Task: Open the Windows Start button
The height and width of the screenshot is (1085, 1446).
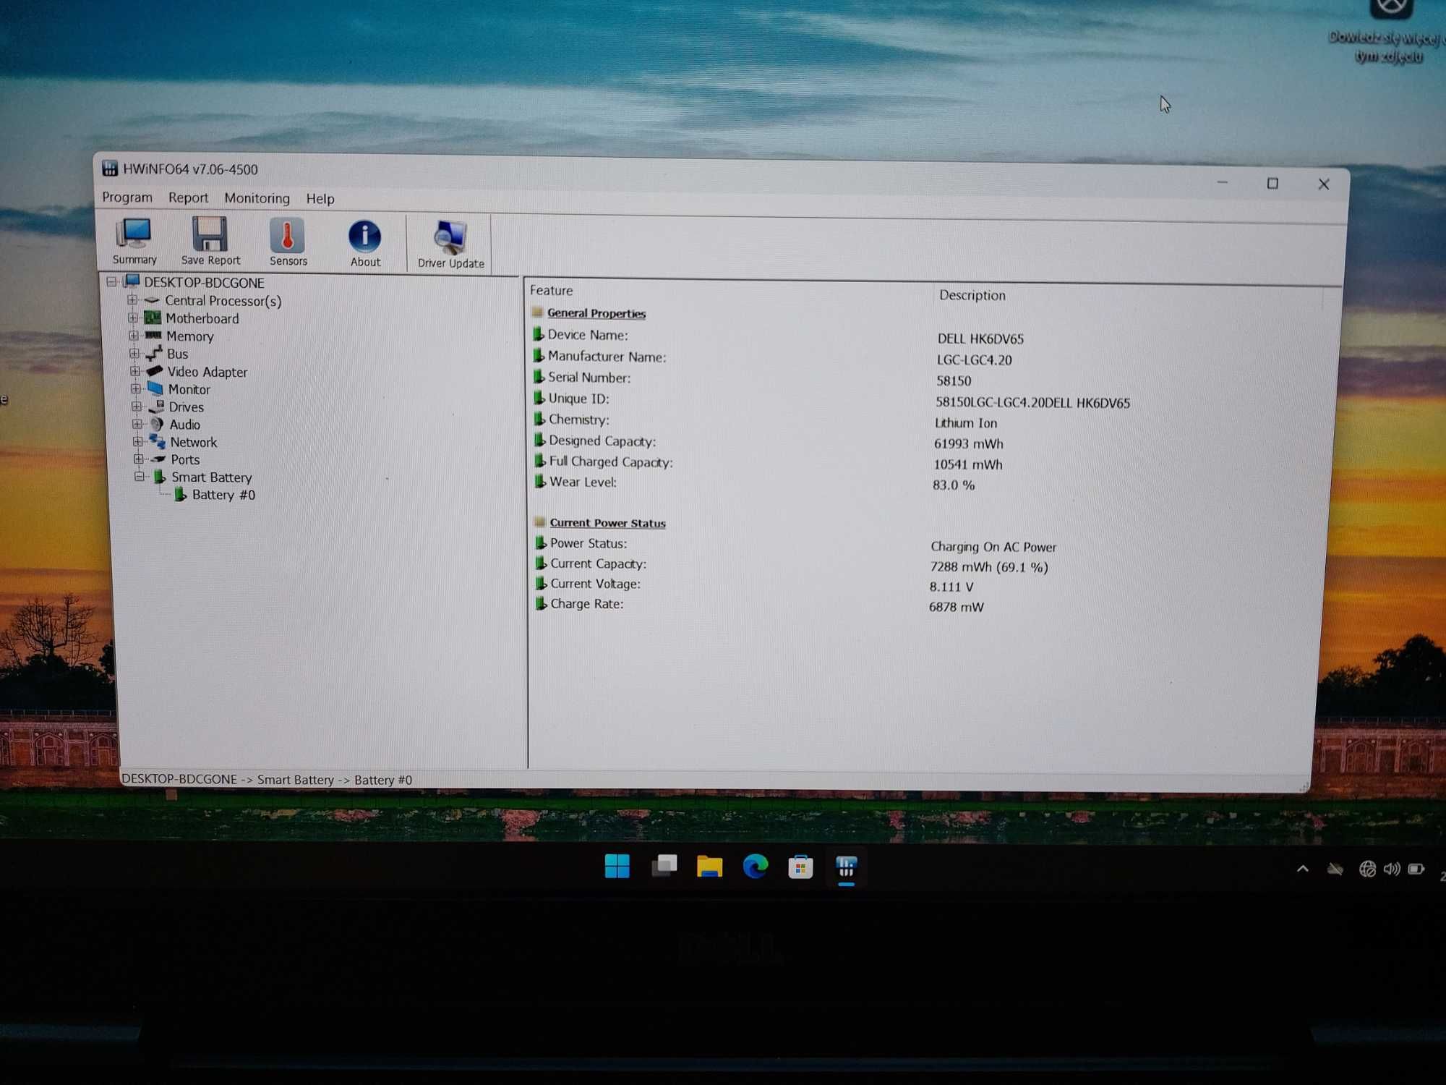Action: pos(617,866)
